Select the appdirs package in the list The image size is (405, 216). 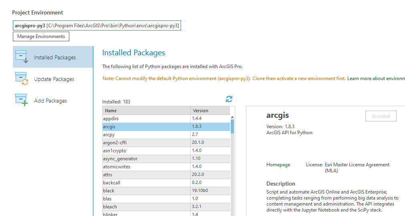pos(146,119)
